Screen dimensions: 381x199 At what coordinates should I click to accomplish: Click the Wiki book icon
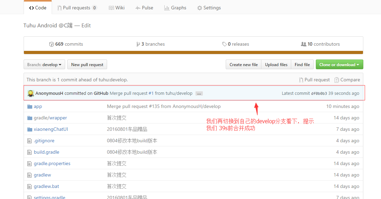pos(111,8)
